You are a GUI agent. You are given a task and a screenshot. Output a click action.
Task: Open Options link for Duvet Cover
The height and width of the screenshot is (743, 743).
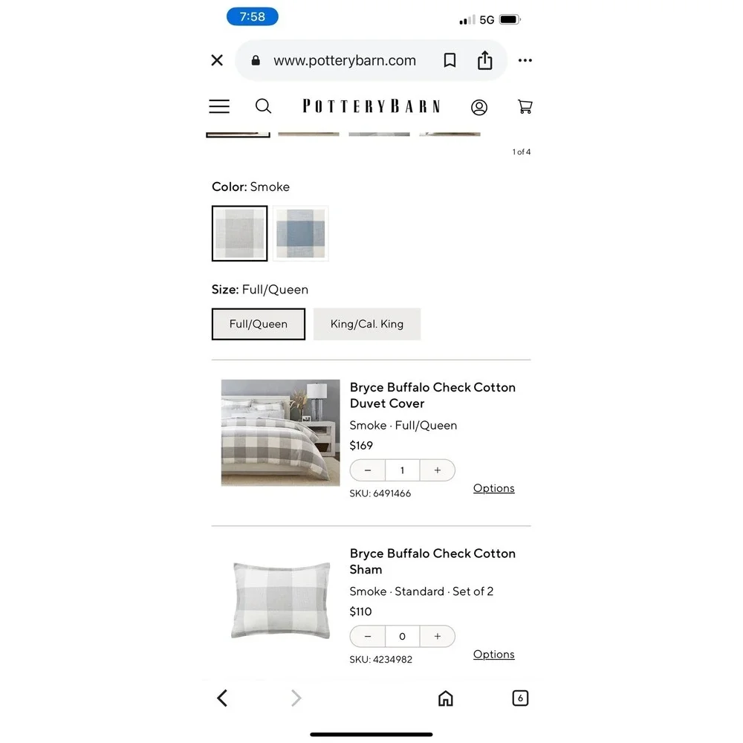coord(494,488)
